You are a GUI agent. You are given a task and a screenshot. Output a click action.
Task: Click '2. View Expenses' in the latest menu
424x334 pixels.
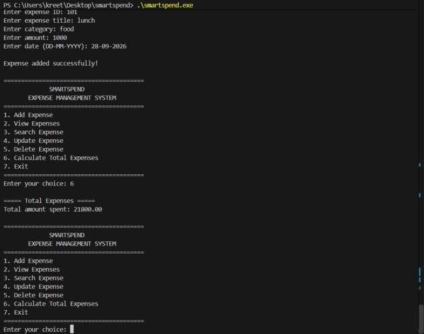point(31,269)
